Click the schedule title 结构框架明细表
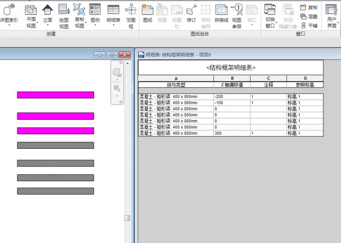The height and width of the screenshot is (243, 341). tap(231, 68)
